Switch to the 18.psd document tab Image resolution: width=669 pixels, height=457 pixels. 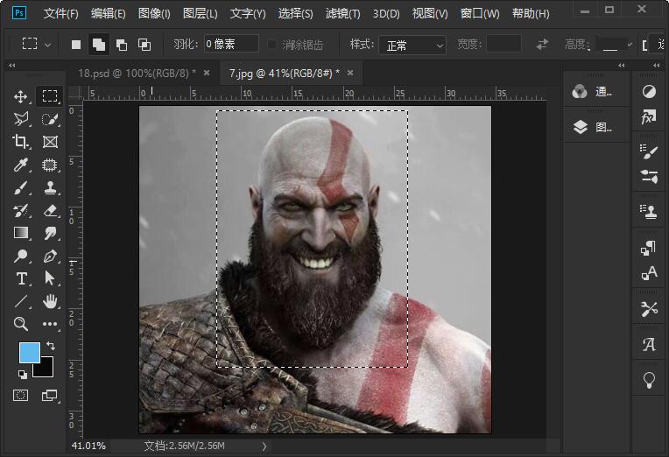point(137,74)
